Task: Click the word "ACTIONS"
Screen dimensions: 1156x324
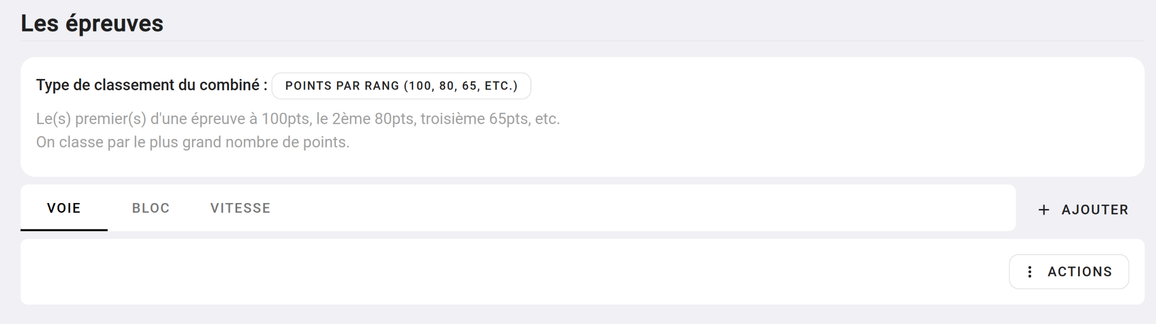Action: (1080, 272)
